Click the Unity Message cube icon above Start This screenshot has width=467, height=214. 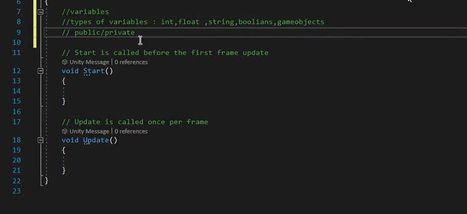click(65, 62)
